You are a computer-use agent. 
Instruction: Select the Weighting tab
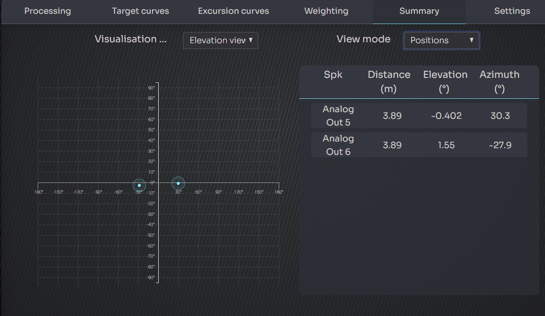[x=326, y=11]
